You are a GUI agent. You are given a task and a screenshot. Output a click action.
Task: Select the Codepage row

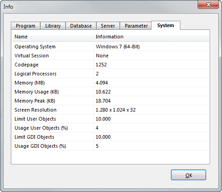[111, 65]
